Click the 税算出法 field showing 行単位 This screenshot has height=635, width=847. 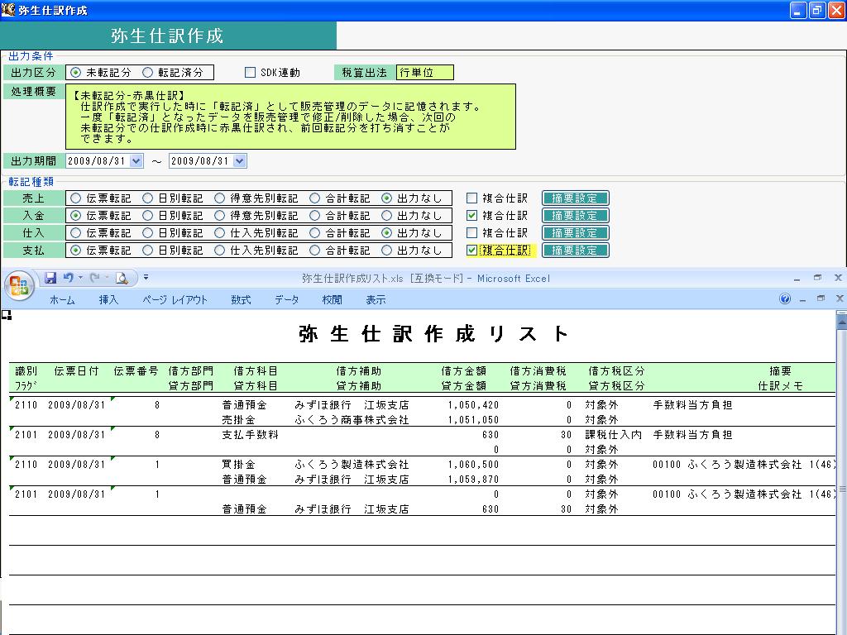tap(424, 73)
